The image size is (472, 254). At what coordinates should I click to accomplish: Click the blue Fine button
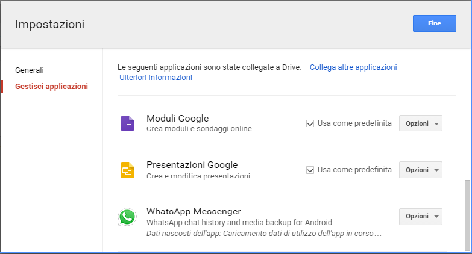[435, 23]
